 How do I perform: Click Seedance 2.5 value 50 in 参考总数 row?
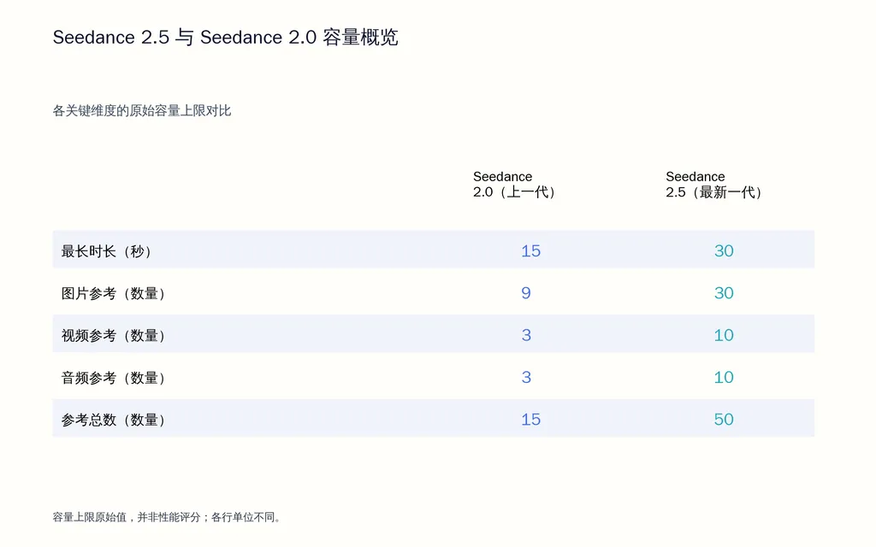(x=724, y=419)
